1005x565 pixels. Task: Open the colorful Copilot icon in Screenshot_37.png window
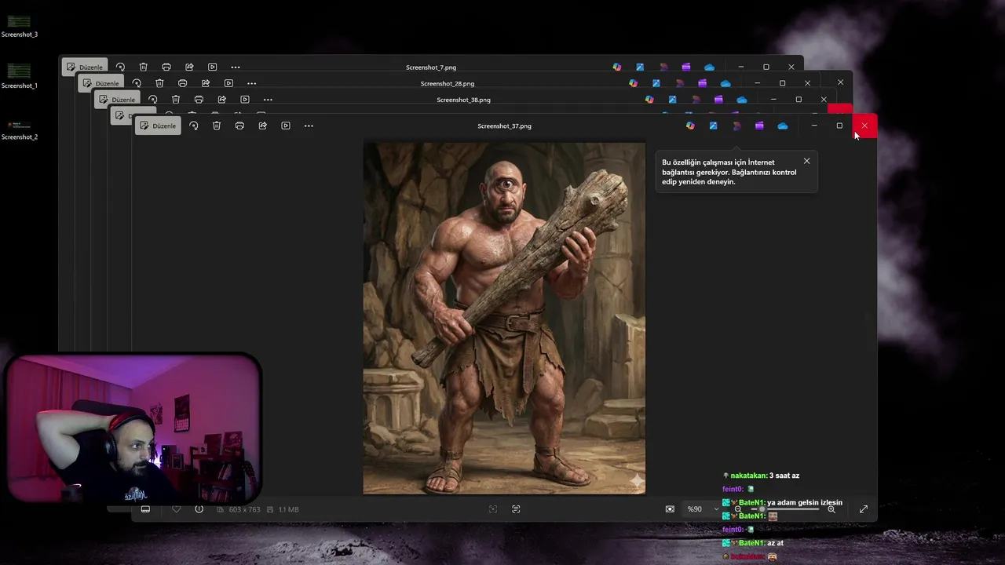[690, 126]
